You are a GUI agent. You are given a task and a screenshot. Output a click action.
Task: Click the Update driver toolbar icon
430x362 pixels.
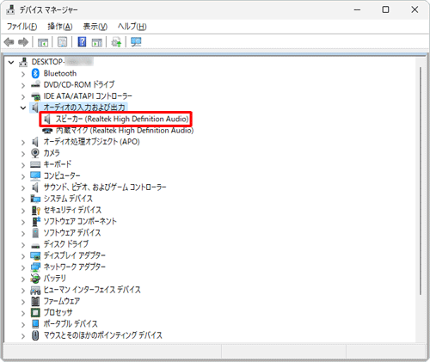pos(116,42)
